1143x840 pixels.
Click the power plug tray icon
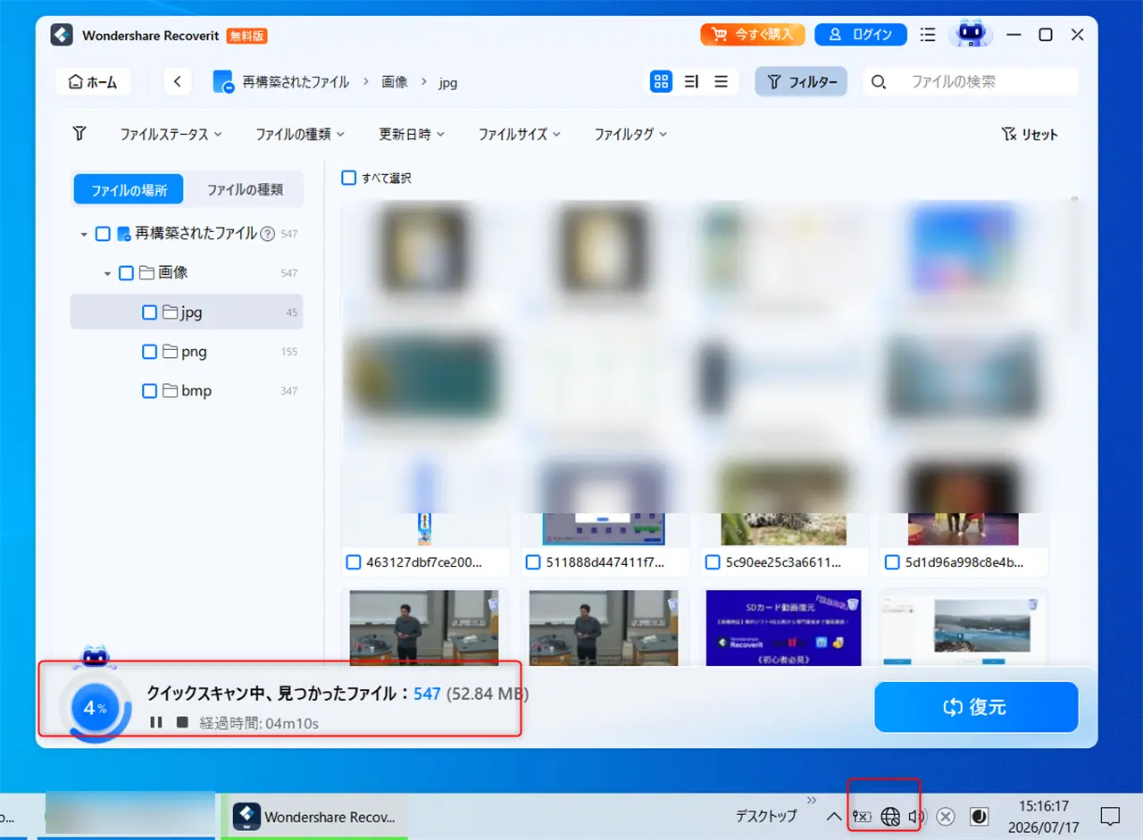(862, 816)
